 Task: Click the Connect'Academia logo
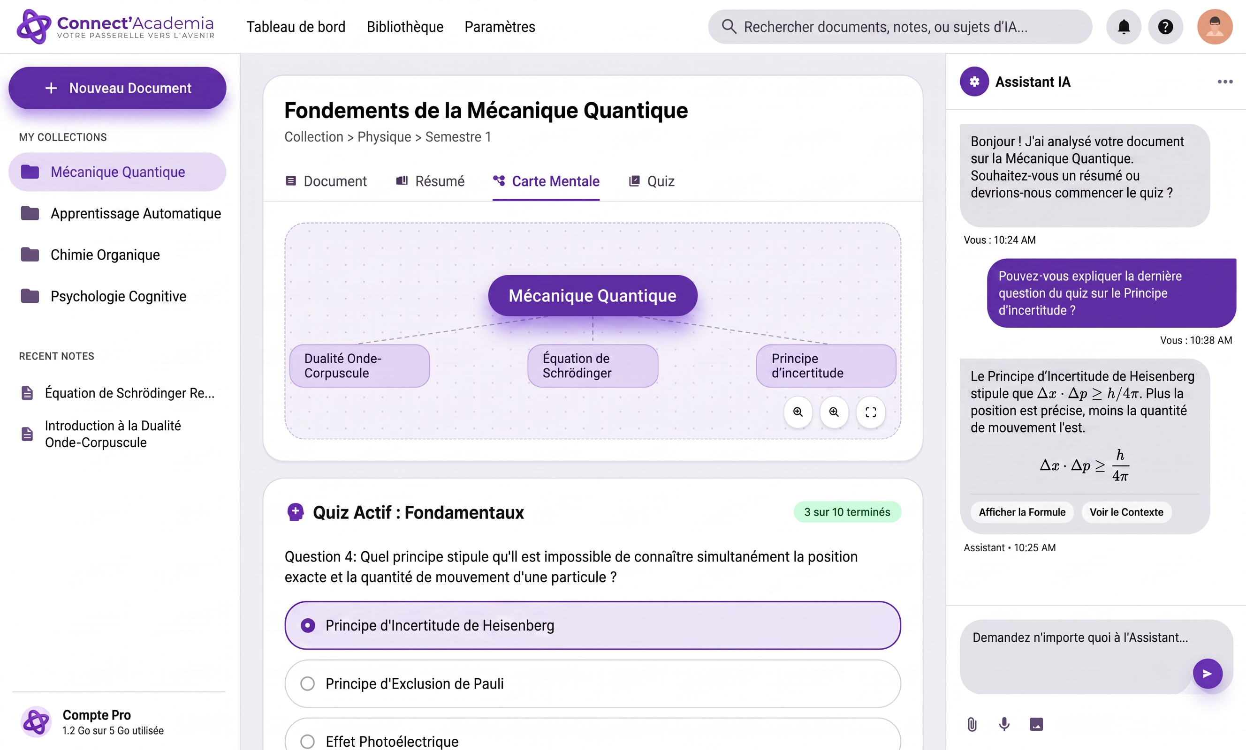tap(116, 27)
